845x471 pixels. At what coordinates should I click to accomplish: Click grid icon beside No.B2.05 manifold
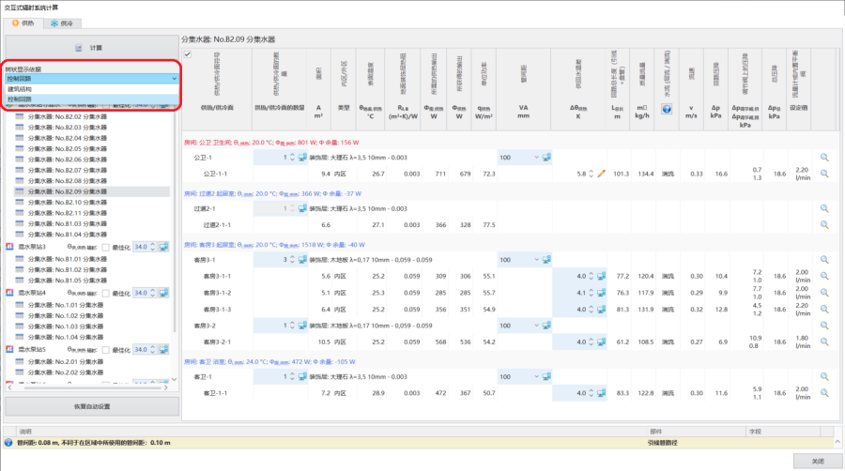20,148
